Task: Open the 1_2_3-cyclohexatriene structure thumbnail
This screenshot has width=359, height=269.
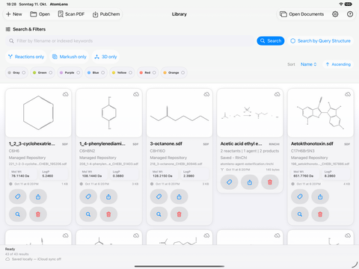Action: pos(38,113)
